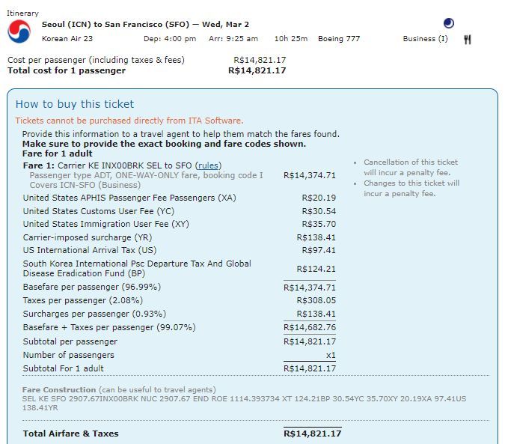Click the Korean Air logo icon
Image resolution: width=505 pixels, height=444 pixels.
click(19, 31)
